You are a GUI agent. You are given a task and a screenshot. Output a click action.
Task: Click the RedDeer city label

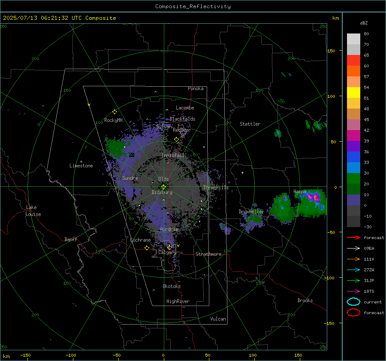point(182,130)
